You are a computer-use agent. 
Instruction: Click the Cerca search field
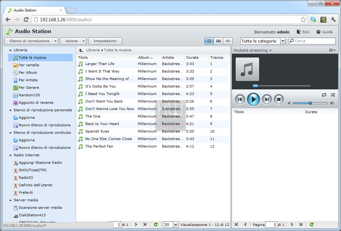pyautogui.click(x=312, y=41)
